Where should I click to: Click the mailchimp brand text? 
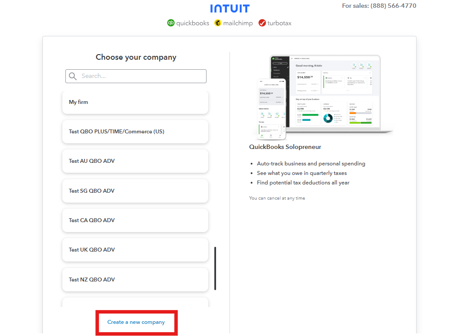tap(238, 23)
